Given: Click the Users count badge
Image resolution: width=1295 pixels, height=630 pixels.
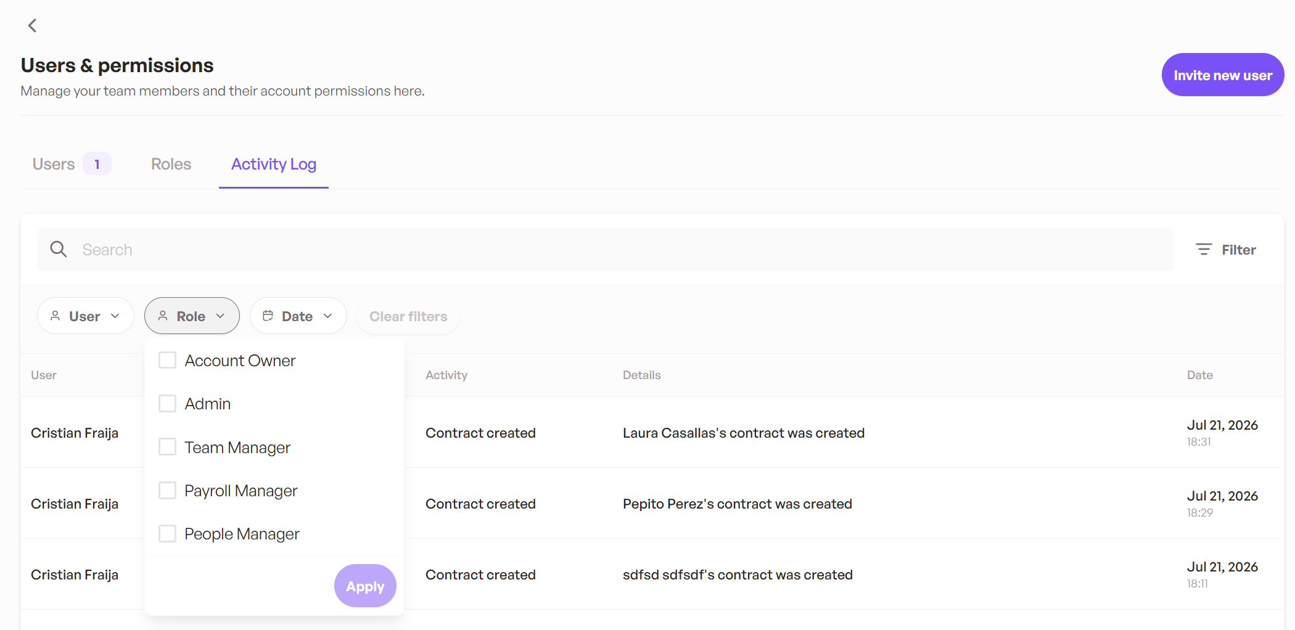Looking at the screenshot, I should pos(97,164).
